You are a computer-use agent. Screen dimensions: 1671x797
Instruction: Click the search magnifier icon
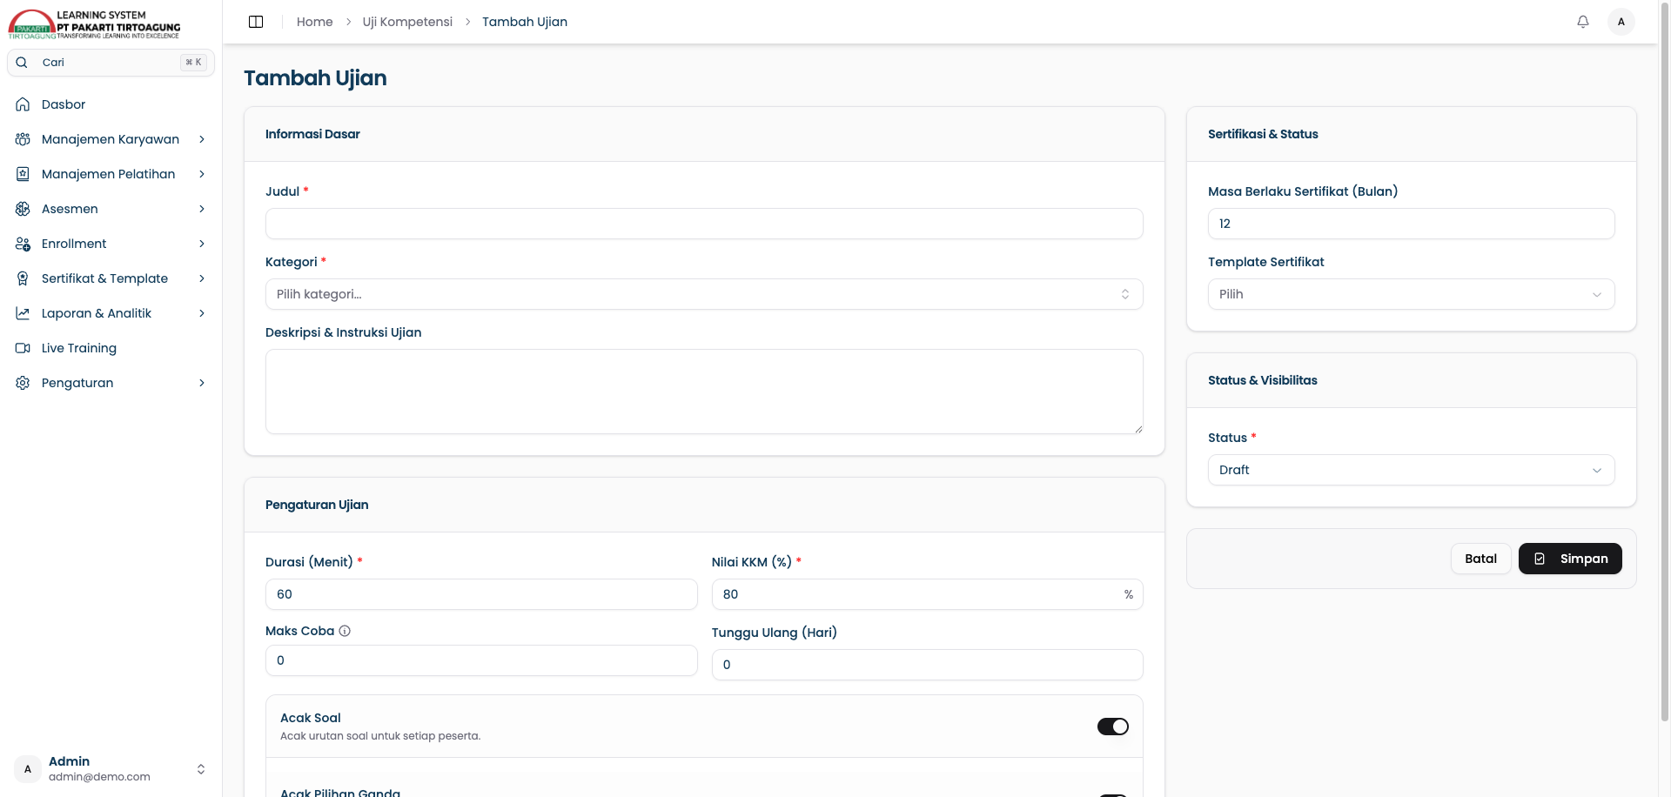pyautogui.click(x=23, y=63)
